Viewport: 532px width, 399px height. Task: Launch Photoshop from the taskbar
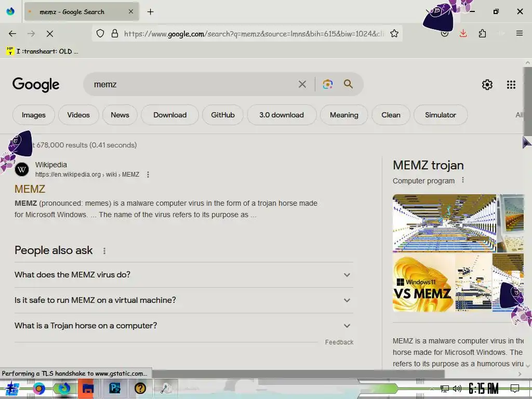tap(115, 388)
